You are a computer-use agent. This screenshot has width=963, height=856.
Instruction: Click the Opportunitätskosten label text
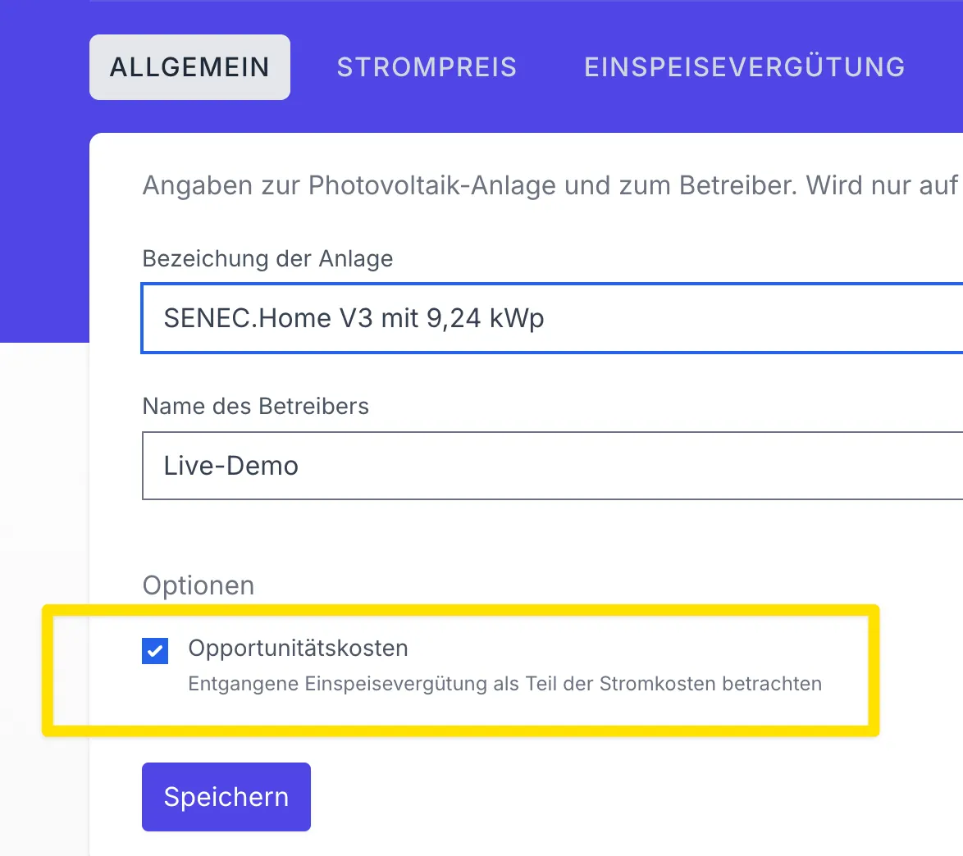pos(299,648)
